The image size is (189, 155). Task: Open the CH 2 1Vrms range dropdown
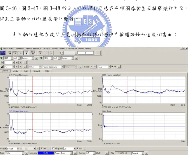[x=72, y=58]
